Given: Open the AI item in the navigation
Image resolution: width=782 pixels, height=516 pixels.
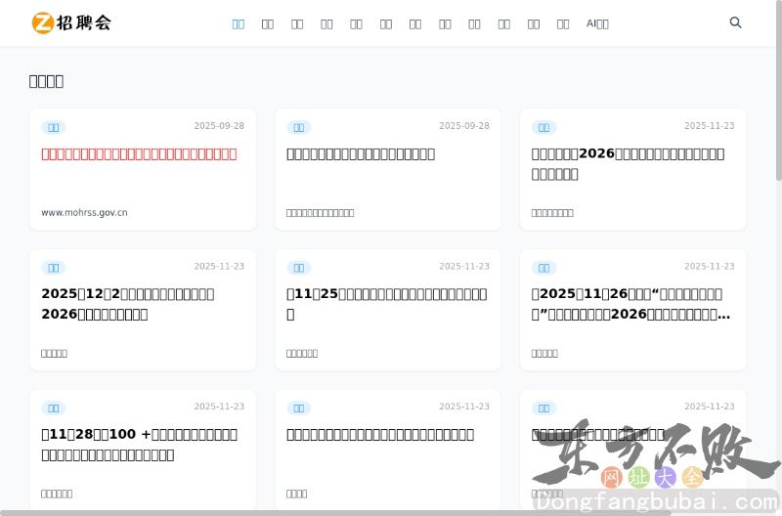Looking at the screenshot, I should (597, 23).
